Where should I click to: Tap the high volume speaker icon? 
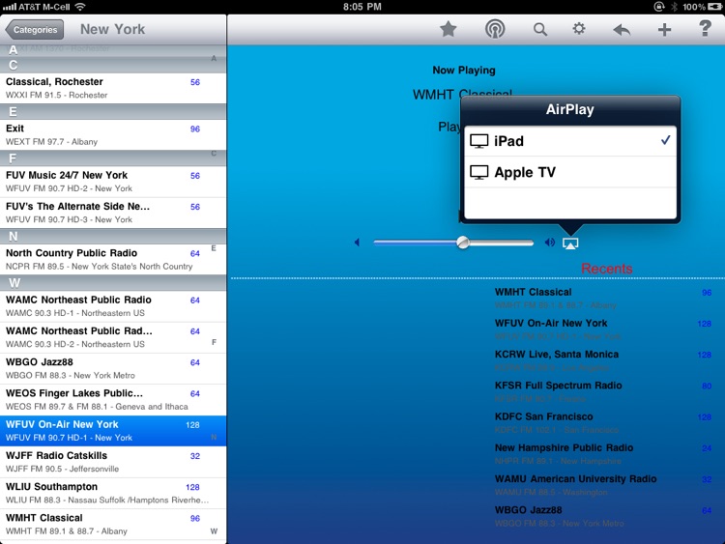(550, 243)
